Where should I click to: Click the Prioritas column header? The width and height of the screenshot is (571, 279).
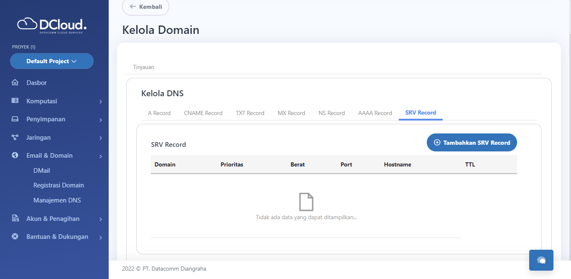click(232, 164)
